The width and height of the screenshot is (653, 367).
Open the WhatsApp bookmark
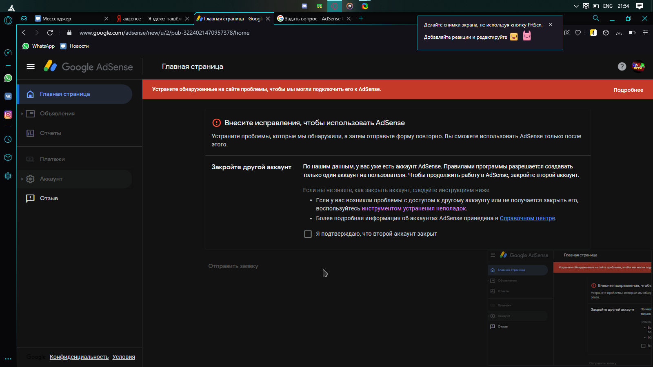39,46
